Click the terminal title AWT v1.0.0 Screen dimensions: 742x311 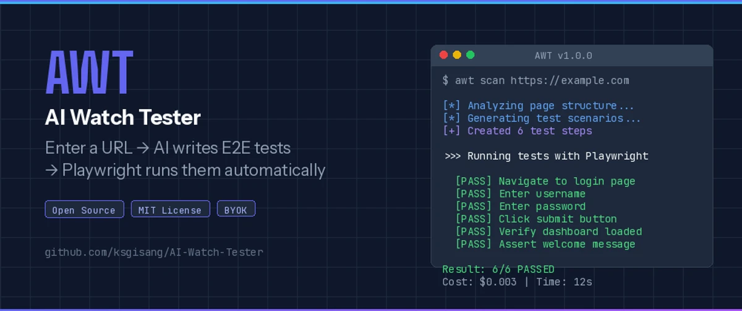point(563,56)
